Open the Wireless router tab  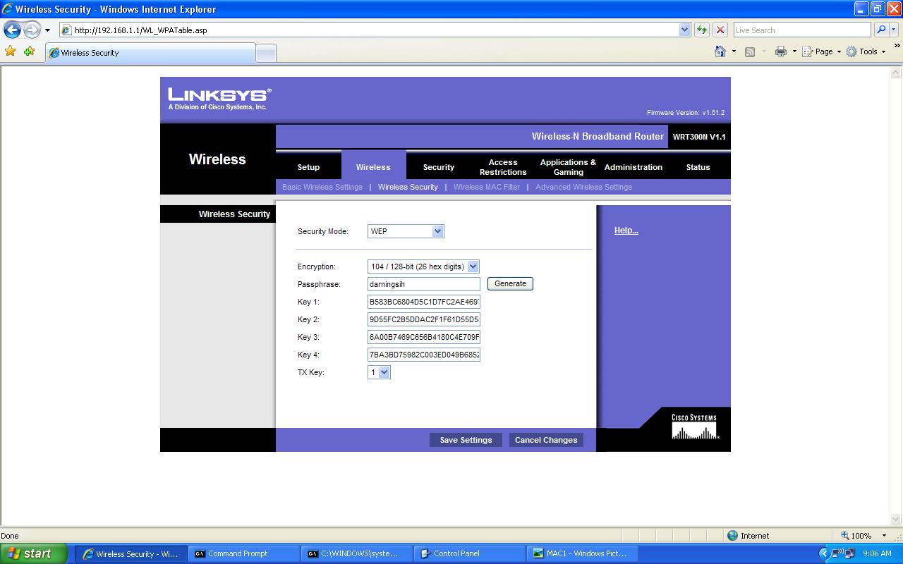point(373,167)
